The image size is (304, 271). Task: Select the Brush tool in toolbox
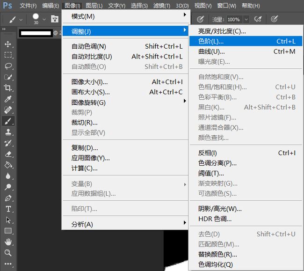(x=8, y=121)
